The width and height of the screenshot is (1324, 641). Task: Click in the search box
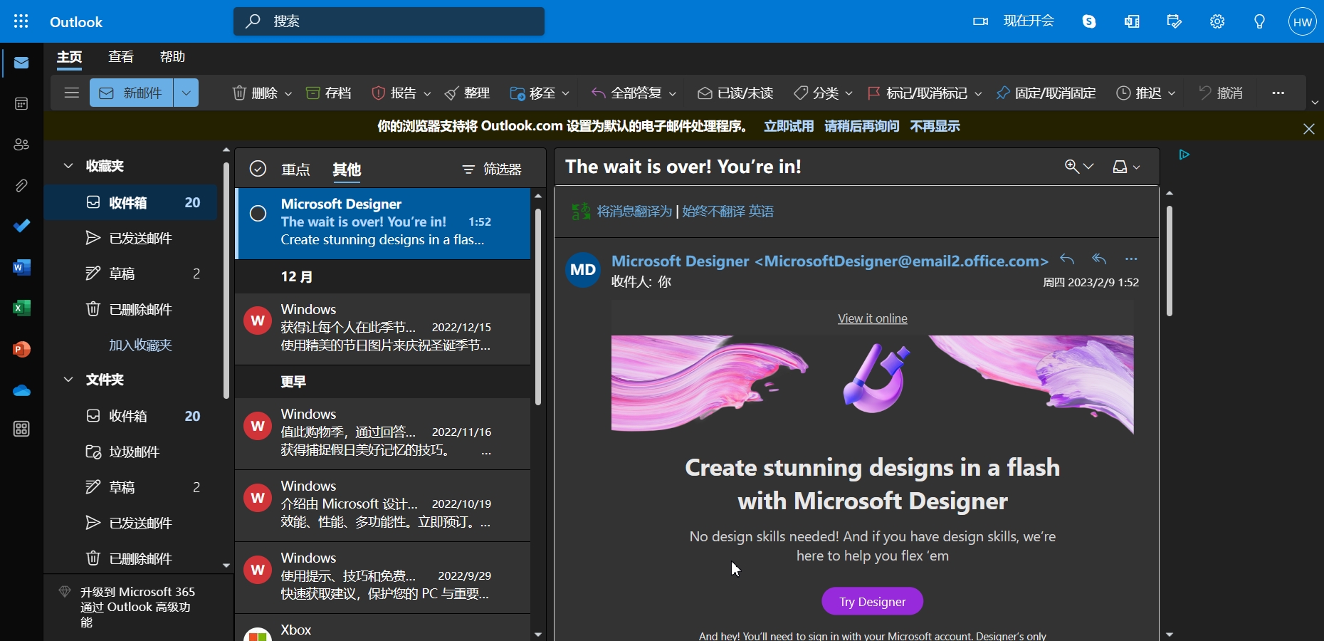pos(389,21)
